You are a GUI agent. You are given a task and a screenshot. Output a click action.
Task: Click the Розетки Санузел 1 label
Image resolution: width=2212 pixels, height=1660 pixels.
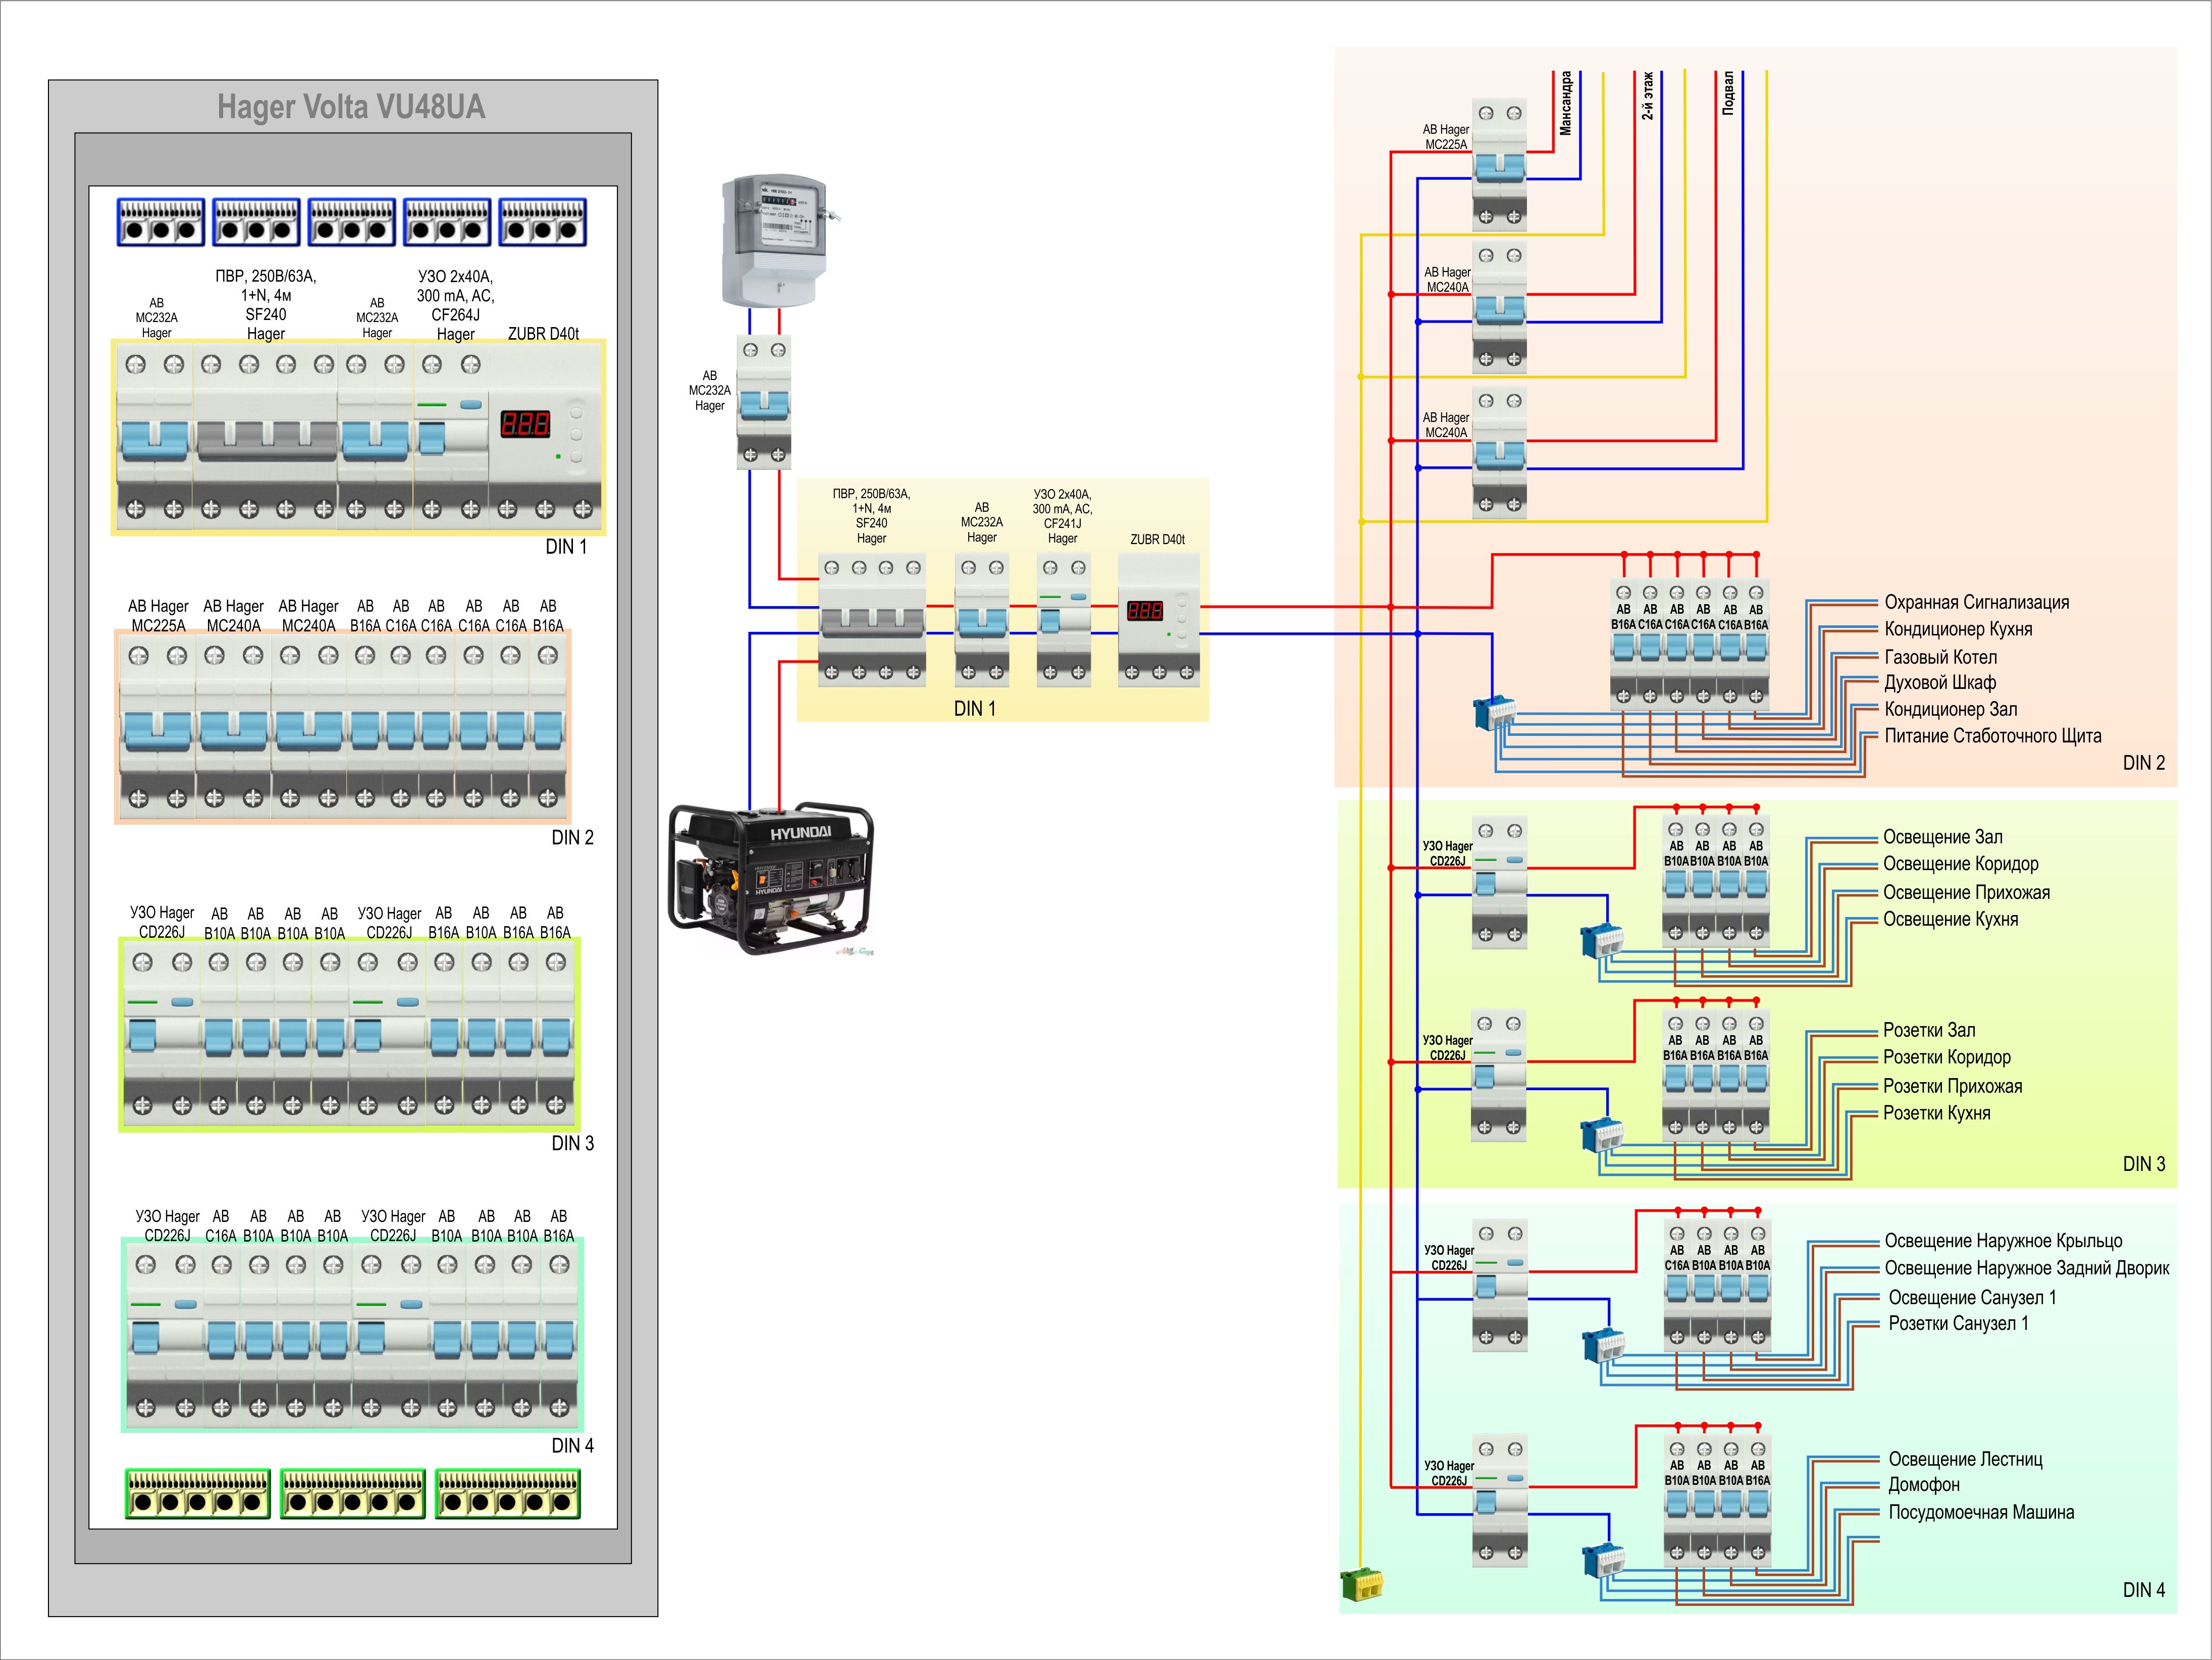pyautogui.click(x=1959, y=1323)
